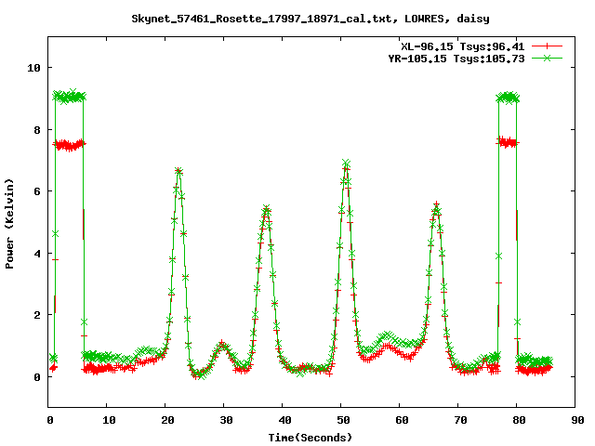
Task: Click the x-axis tick label '40'
Action: [x=284, y=420]
